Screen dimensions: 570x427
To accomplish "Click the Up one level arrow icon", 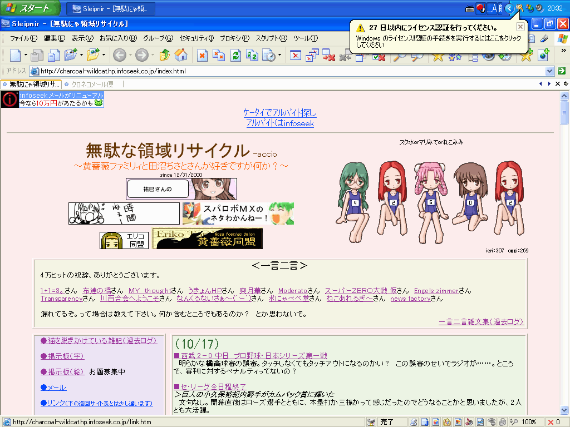I will coord(165,55).
